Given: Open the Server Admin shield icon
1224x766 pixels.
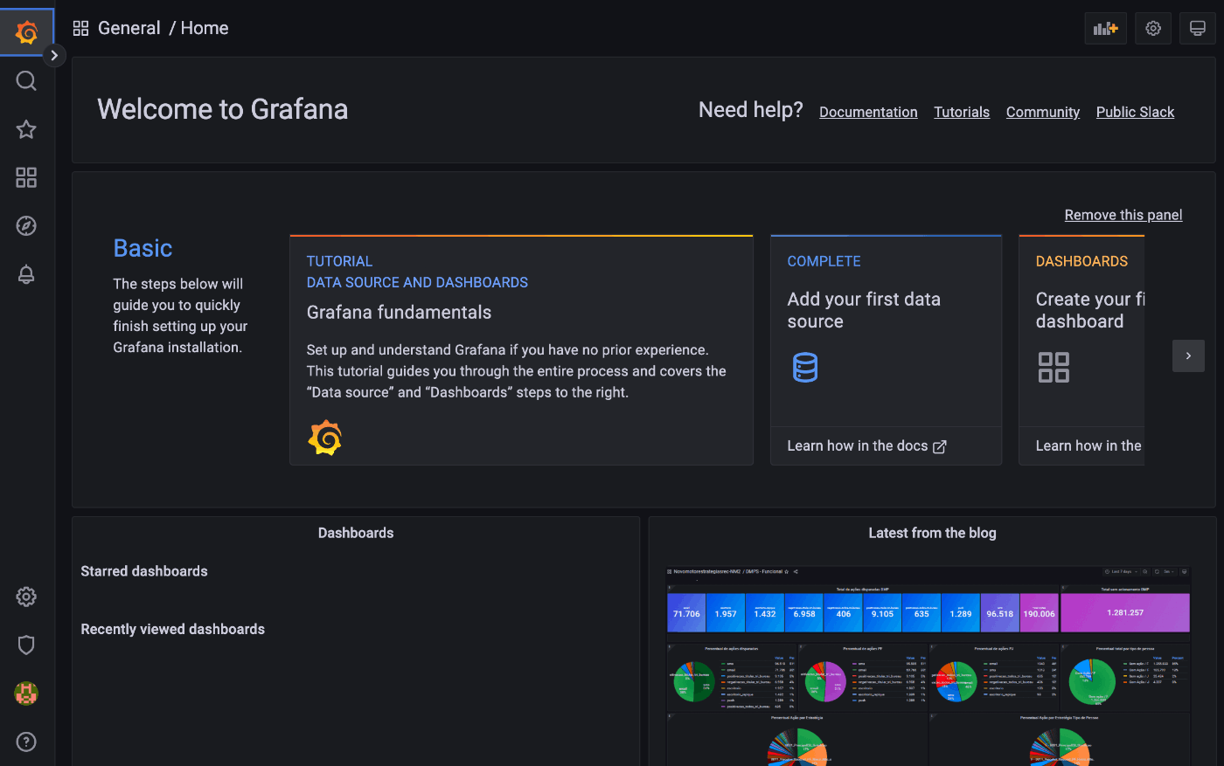Looking at the screenshot, I should (26, 645).
